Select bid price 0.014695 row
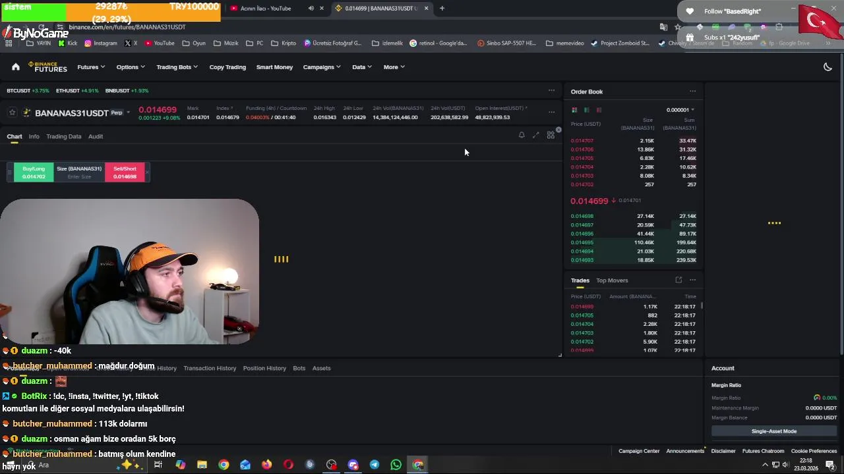Screen dimensions: 844x474 pyautogui.click(x=634, y=242)
